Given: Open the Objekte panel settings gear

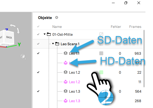Looking at the screenshot, I should pos(57,18).
